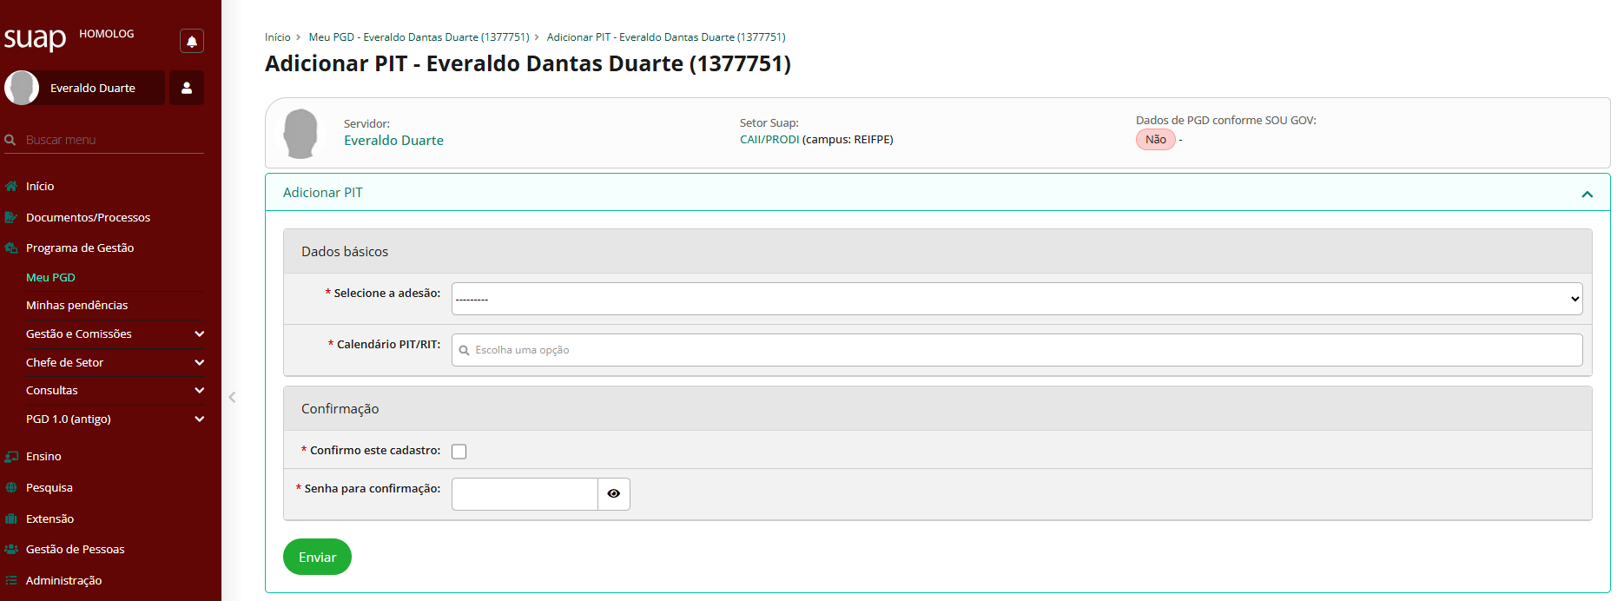Select Meu PGD in the sidebar
The width and height of the screenshot is (1617, 601).
click(x=50, y=277)
